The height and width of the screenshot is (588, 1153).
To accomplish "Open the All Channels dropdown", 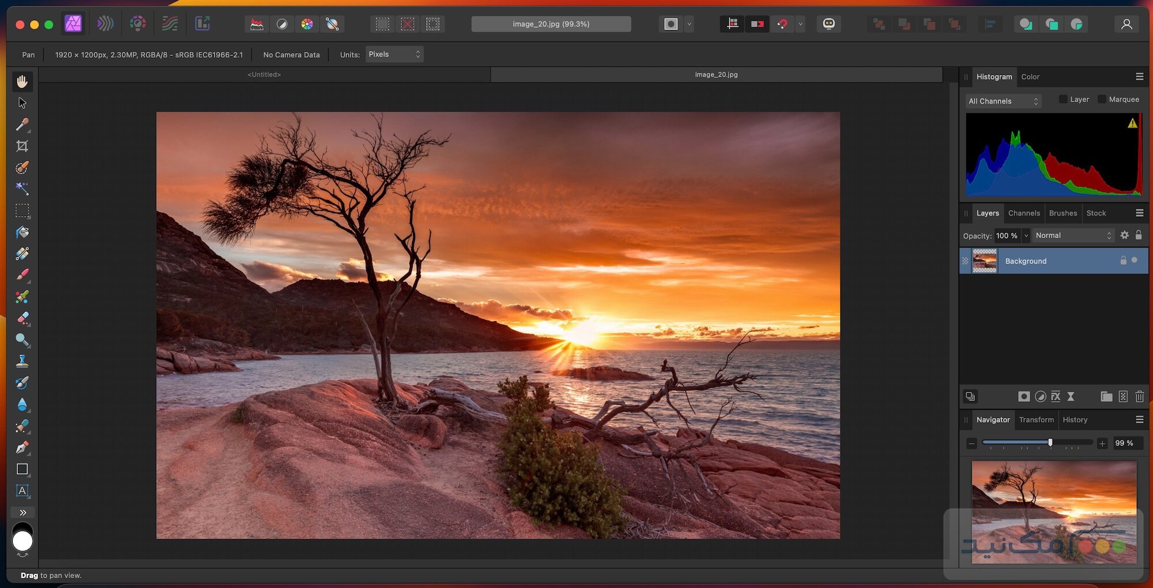I will 1003,101.
